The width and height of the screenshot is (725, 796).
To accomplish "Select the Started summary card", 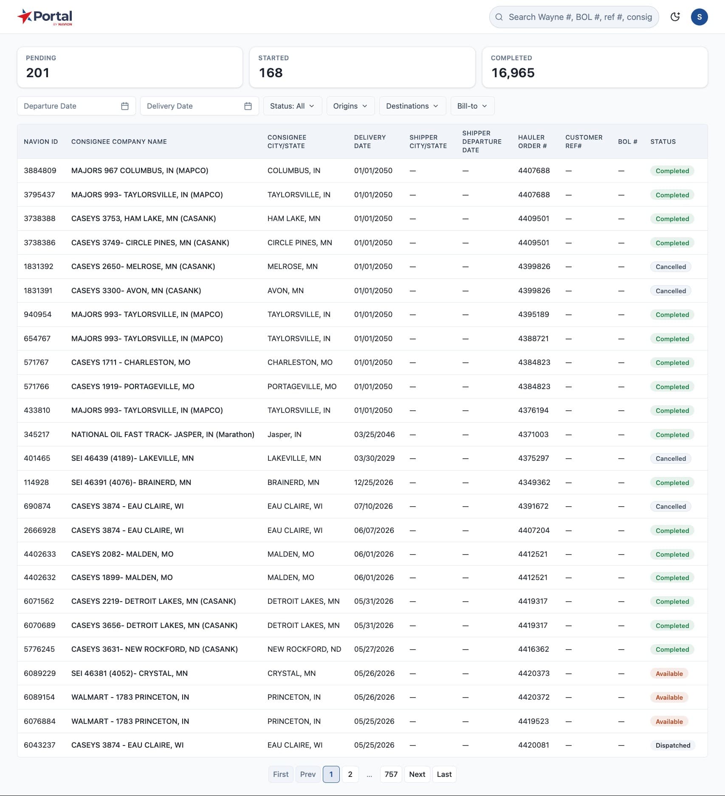I will (x=362, y=67).
